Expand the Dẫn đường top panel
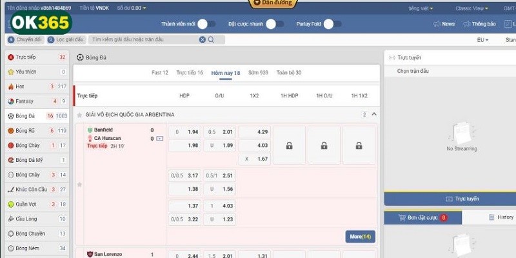Viewport: 516px width, 258px height. [273, 3]
